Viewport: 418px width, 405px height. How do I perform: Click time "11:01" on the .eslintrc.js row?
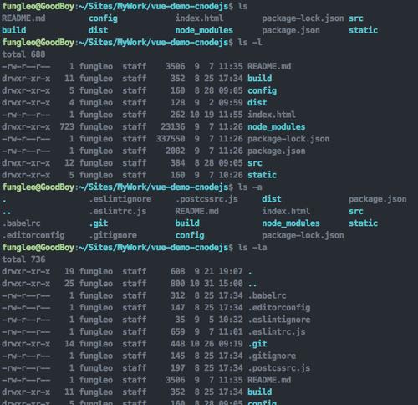[231, 331]
